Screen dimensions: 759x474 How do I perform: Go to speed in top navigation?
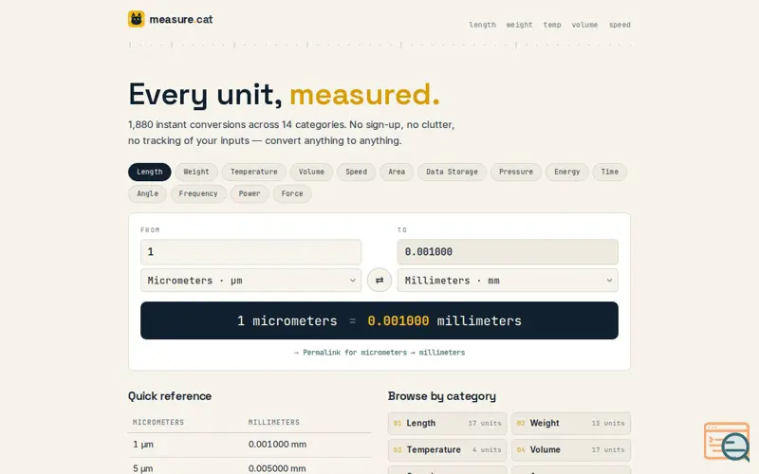click(x=620, y=25)
